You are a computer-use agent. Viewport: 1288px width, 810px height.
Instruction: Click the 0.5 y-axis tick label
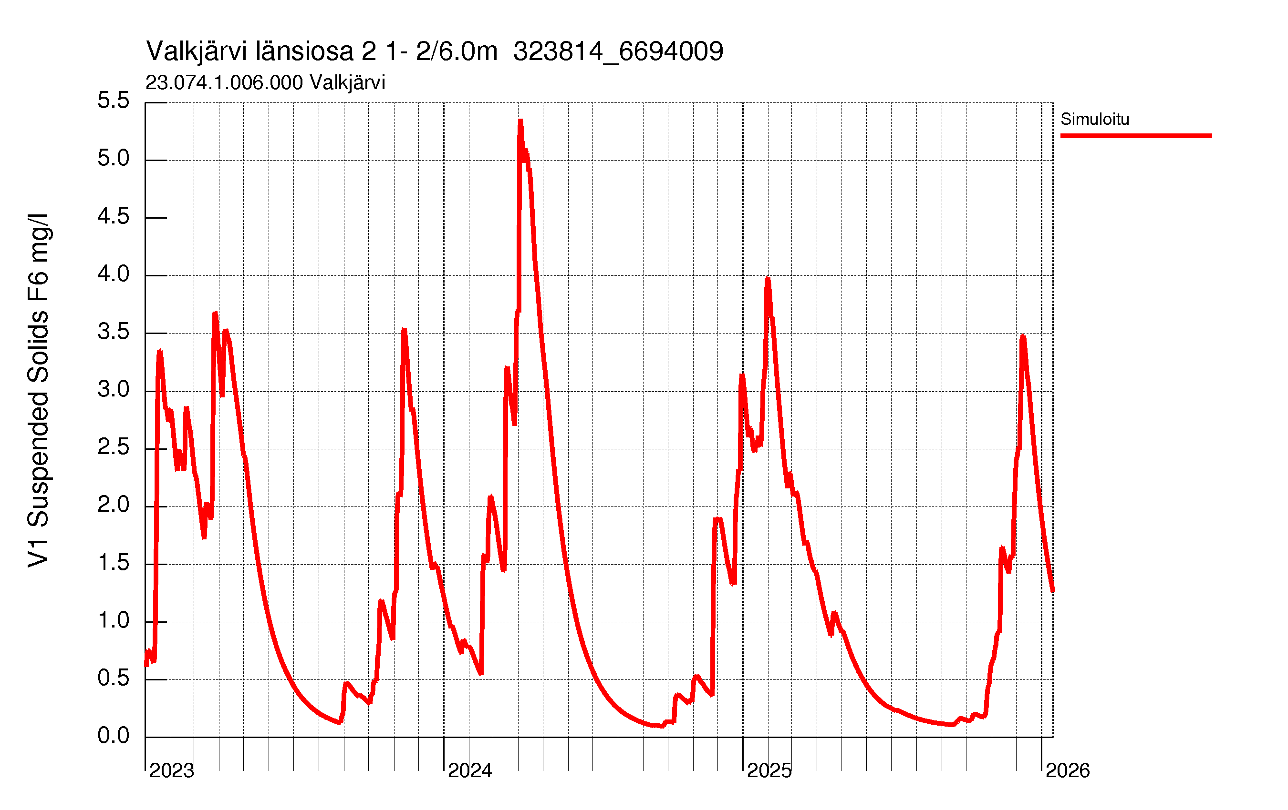click(113, 678)
